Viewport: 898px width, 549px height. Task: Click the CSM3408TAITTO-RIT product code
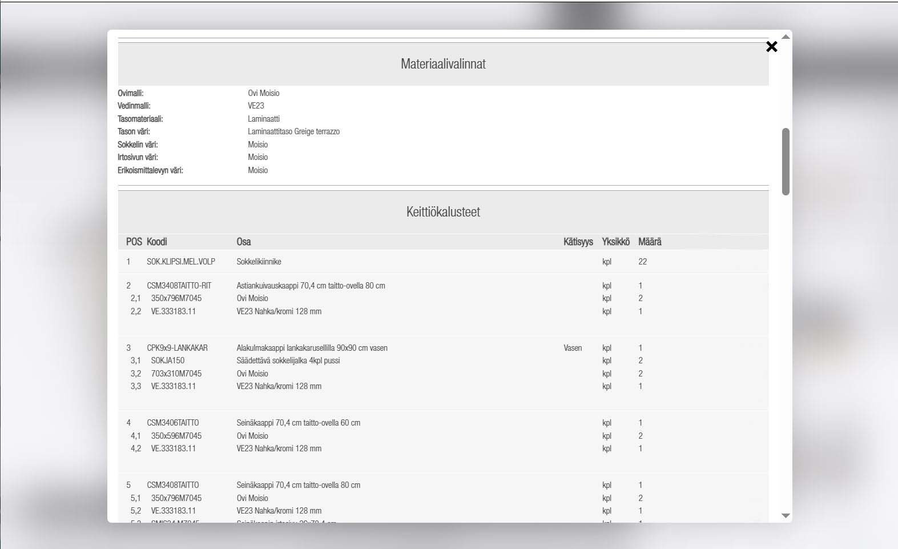[179, 286]
